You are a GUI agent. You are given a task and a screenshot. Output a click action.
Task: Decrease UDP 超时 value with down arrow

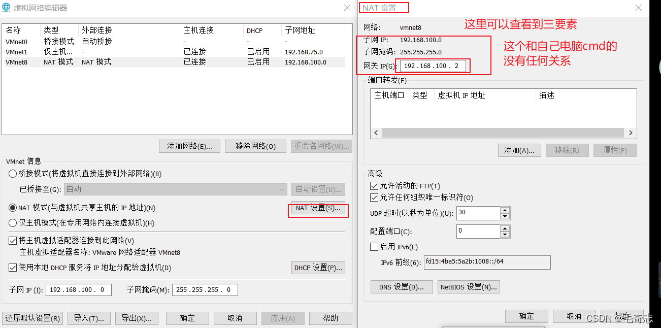coord(505,216)
